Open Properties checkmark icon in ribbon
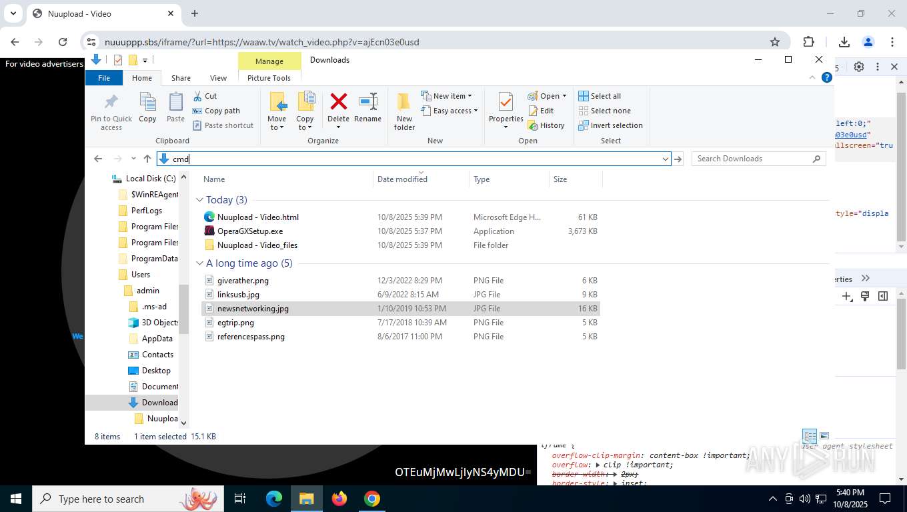 tap(506, 102)
